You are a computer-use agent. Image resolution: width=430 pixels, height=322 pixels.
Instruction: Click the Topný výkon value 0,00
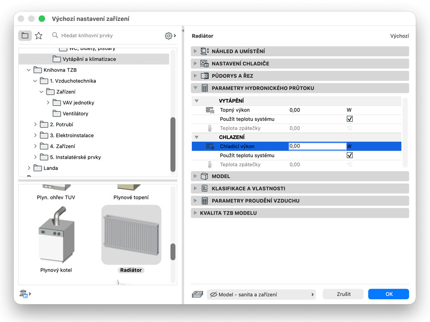[x=295, y=110]
